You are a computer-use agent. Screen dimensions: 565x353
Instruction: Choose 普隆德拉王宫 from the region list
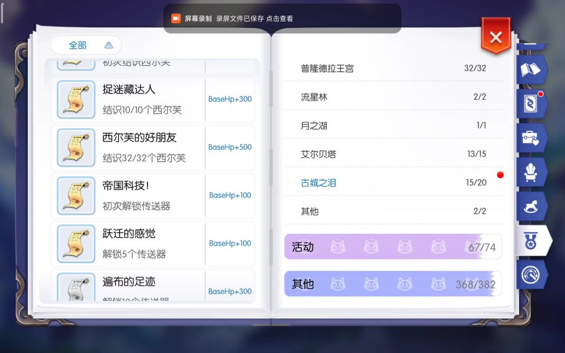[327, 69]
